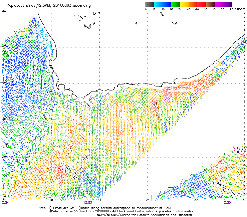Viewport: 247px width, 217px height.
Task: Click the "Data buffer is 22 hrs" note line
Action: click(x=121, y=211)
